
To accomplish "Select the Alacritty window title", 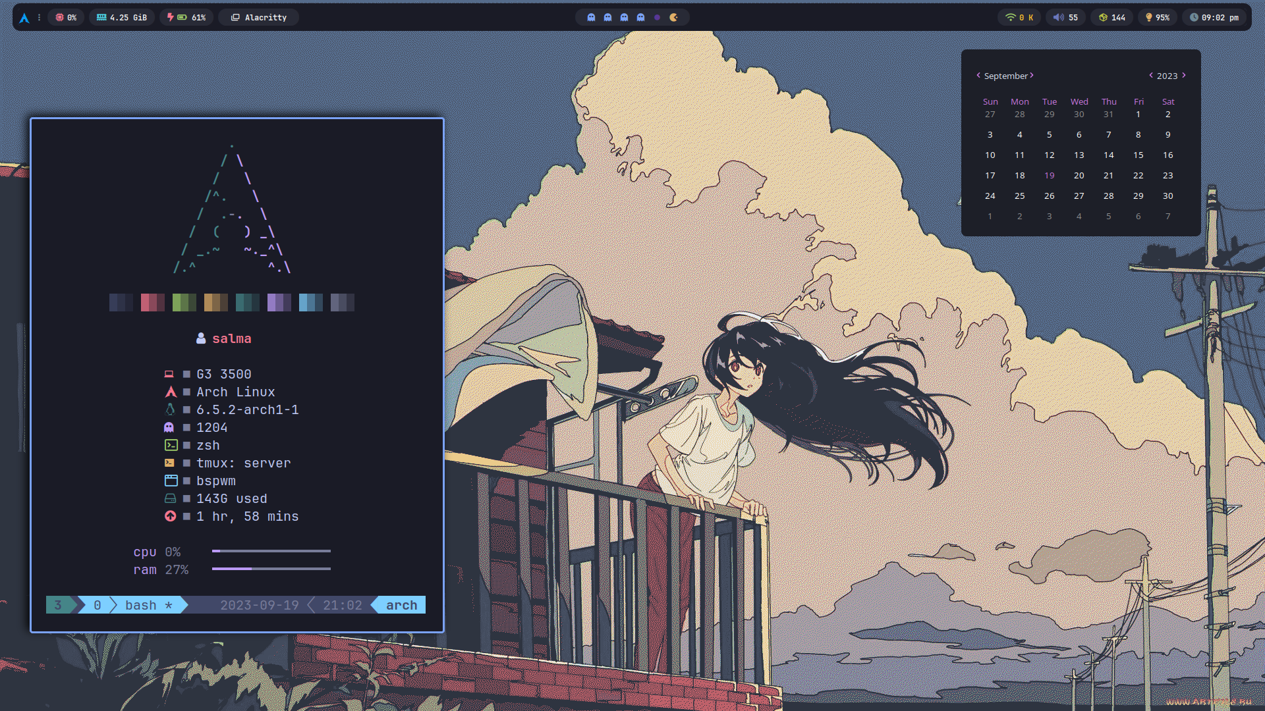I will coord(259,18).
